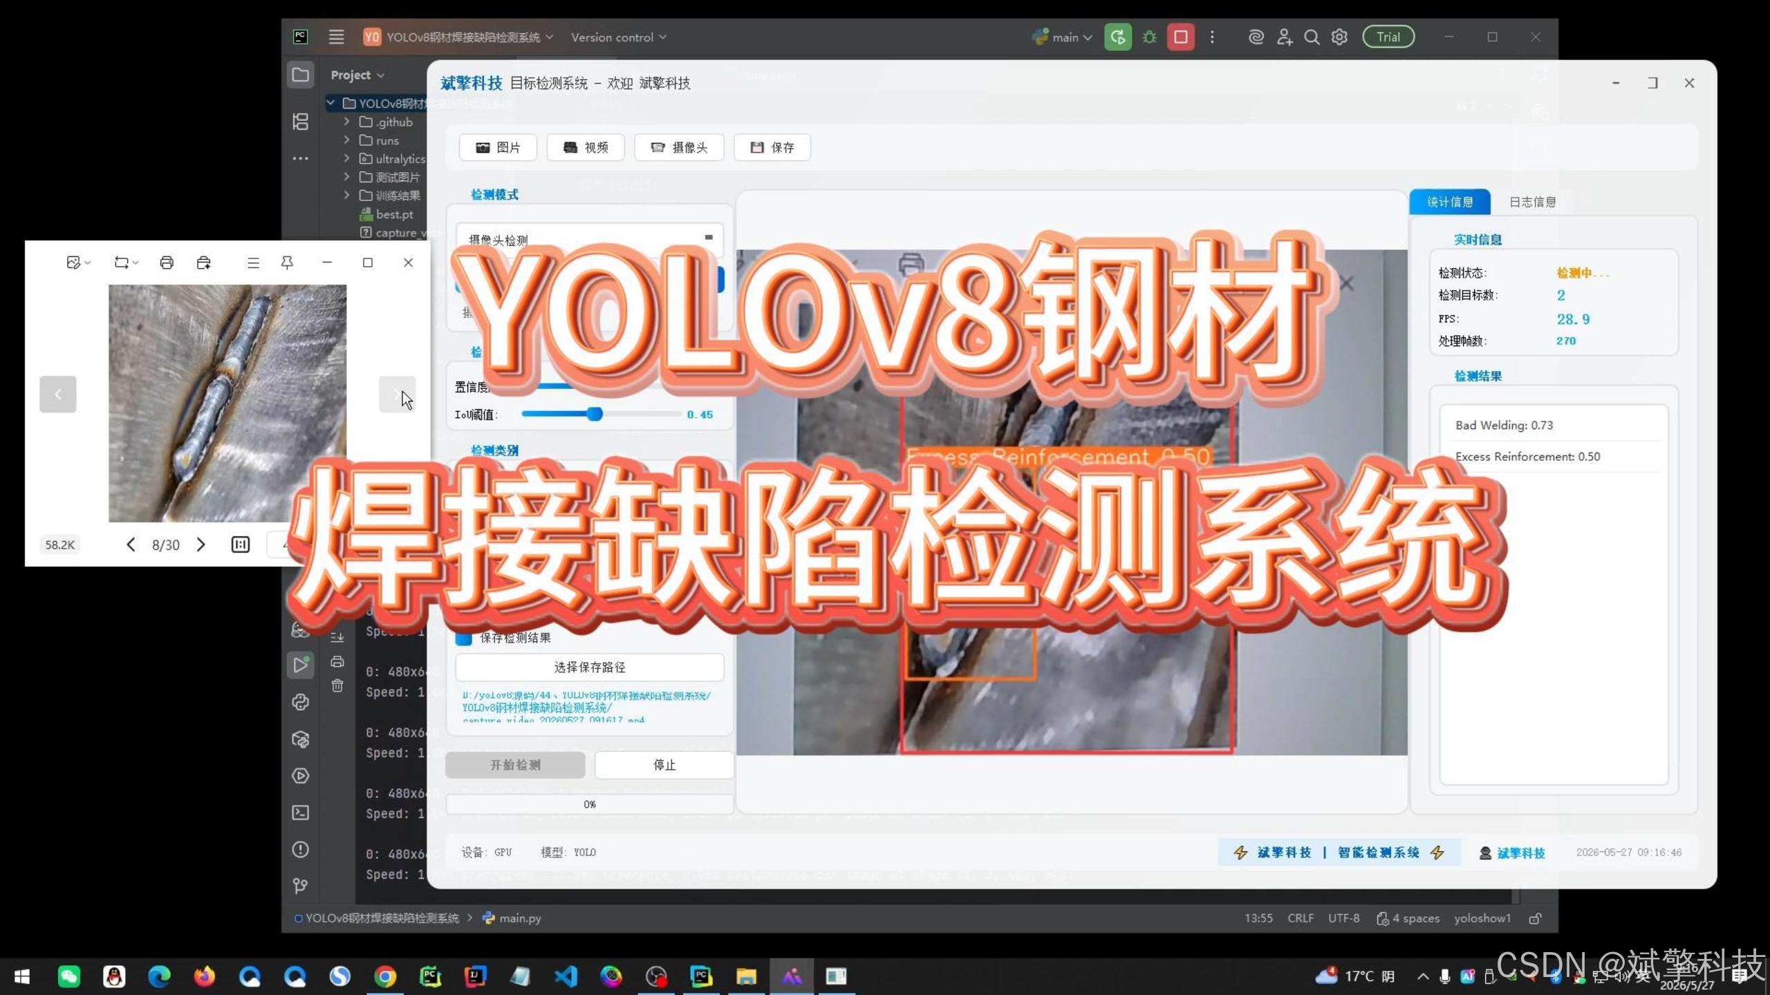
Task: Expand the ultralytics folder in project tree
Action: pos(346,158)
